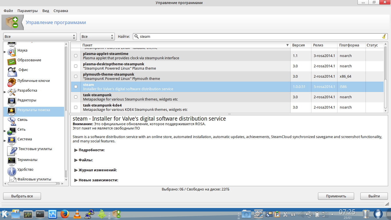The width and height of the screenshot is (391, 220).
Task: Click the Терминалы console icon
Action: click(x=12, y=161)
